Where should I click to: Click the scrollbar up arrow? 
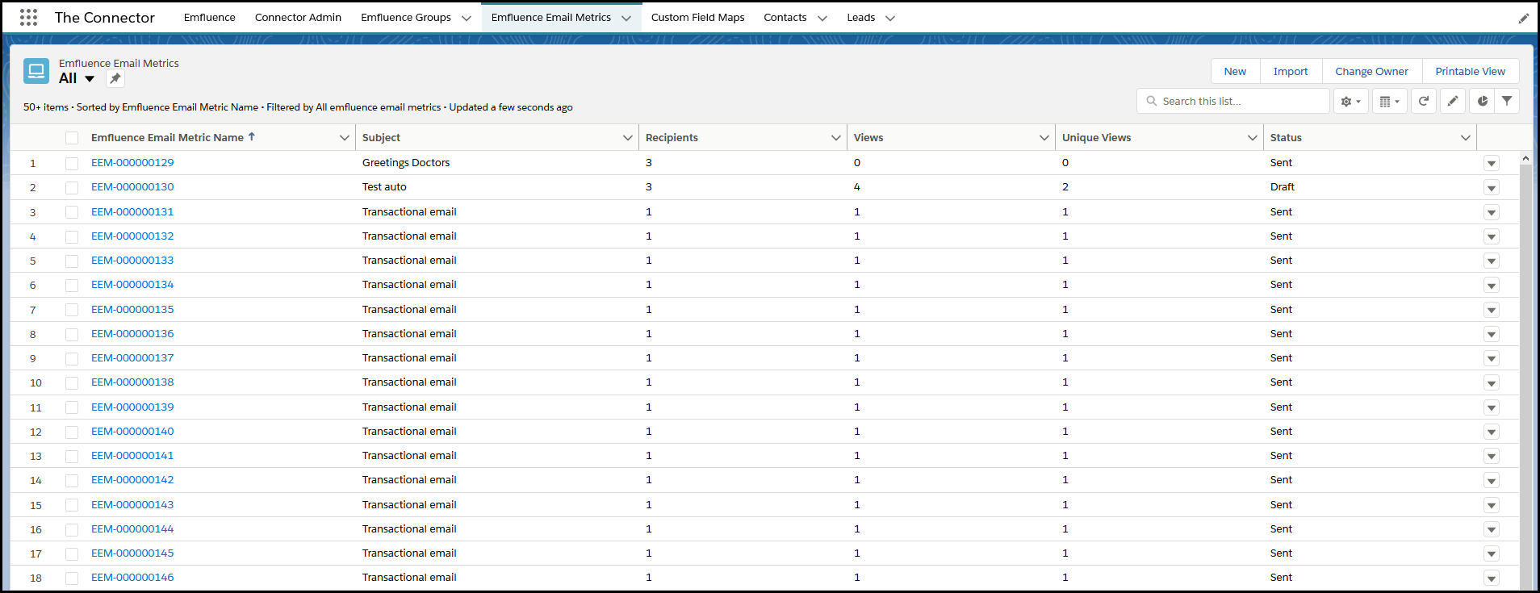point(1525,158)
